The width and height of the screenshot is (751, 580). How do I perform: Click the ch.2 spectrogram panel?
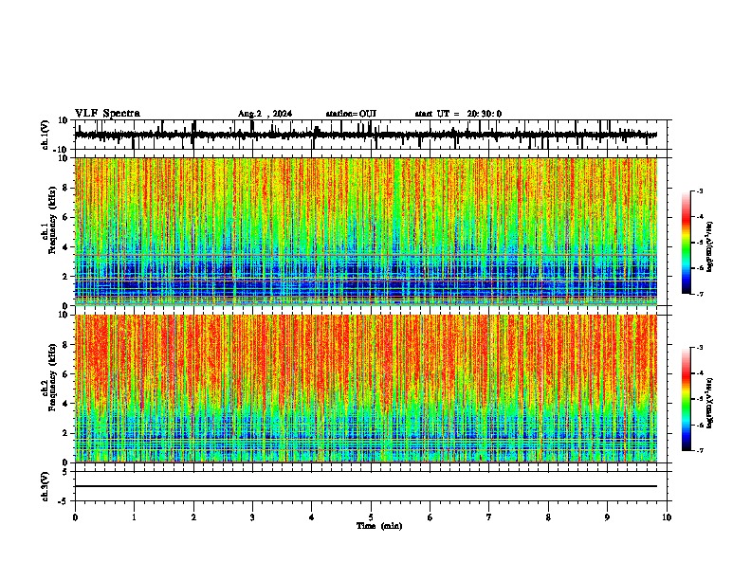click(x=366, y=389)
